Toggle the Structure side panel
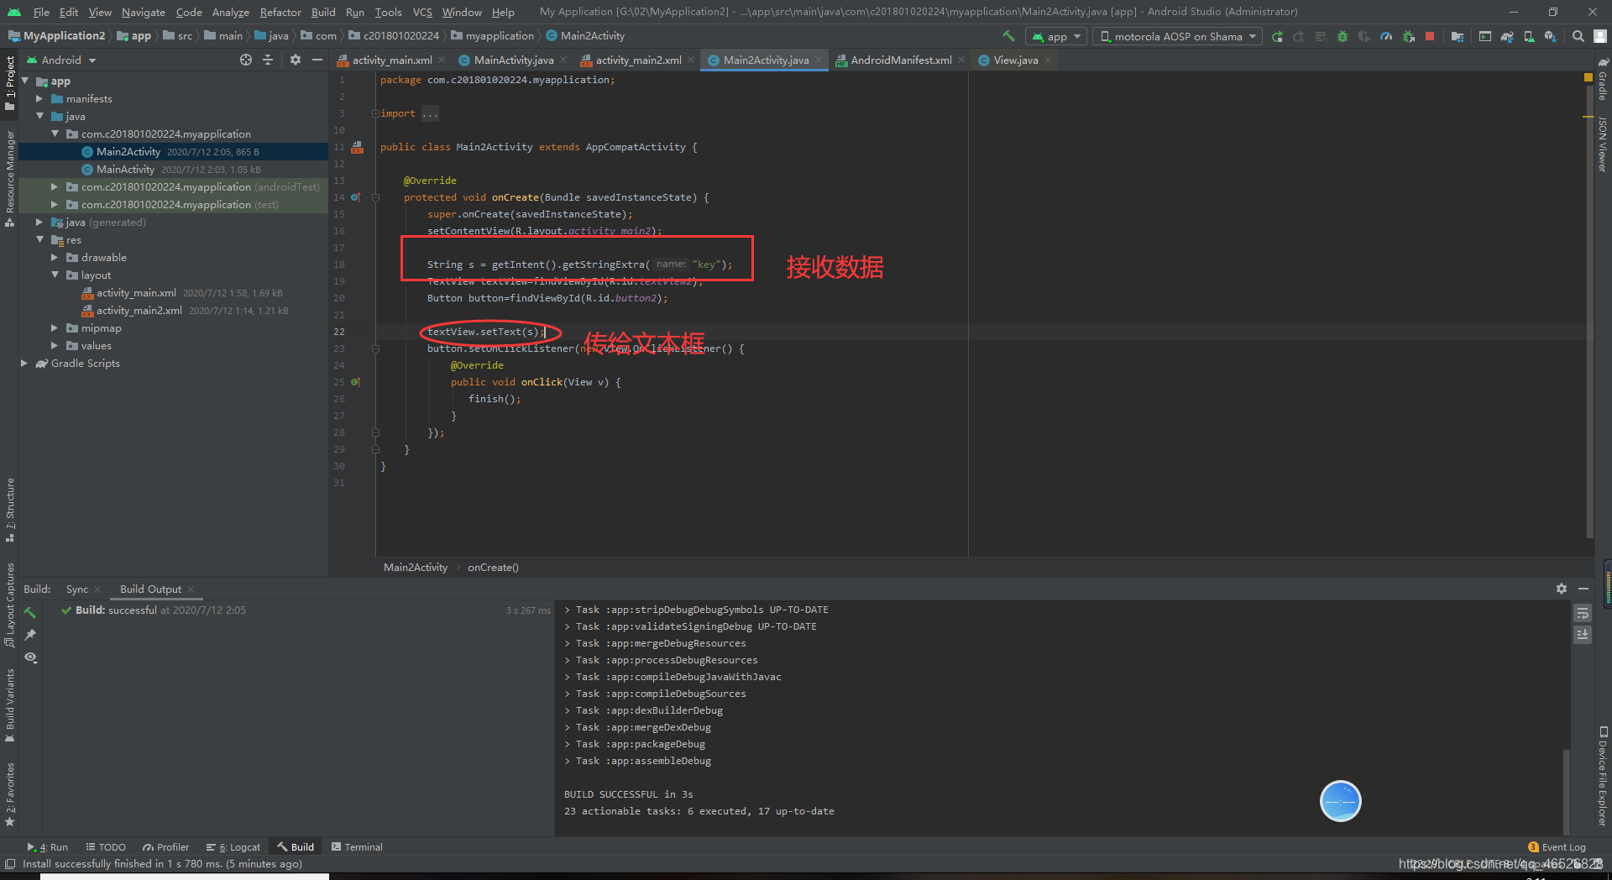The image size is (1612, 880). (x=10, y=510)
